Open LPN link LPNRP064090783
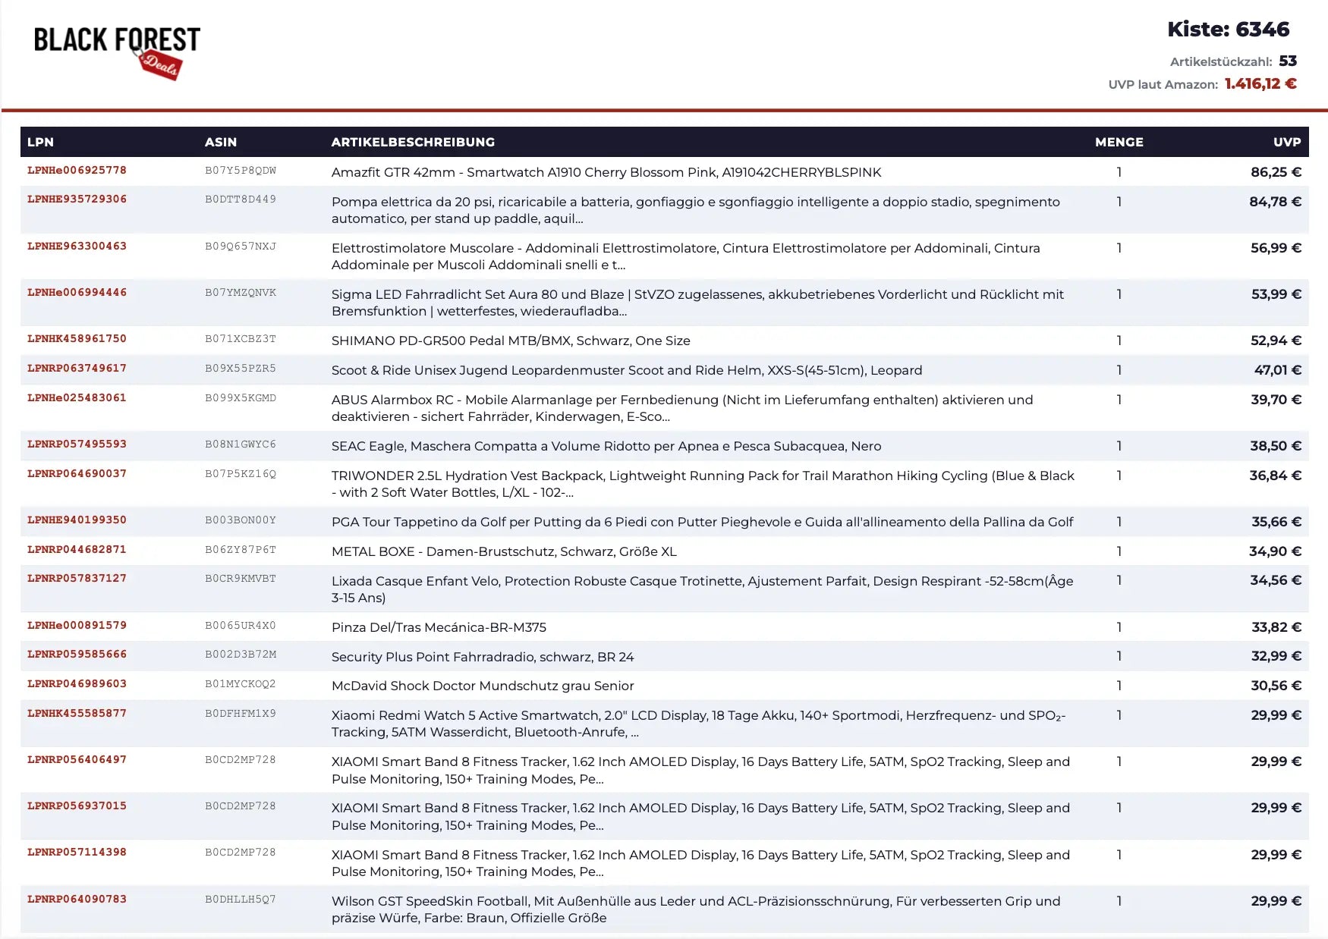Screen dimensions: 1328x939 click(x=77, y=900)
